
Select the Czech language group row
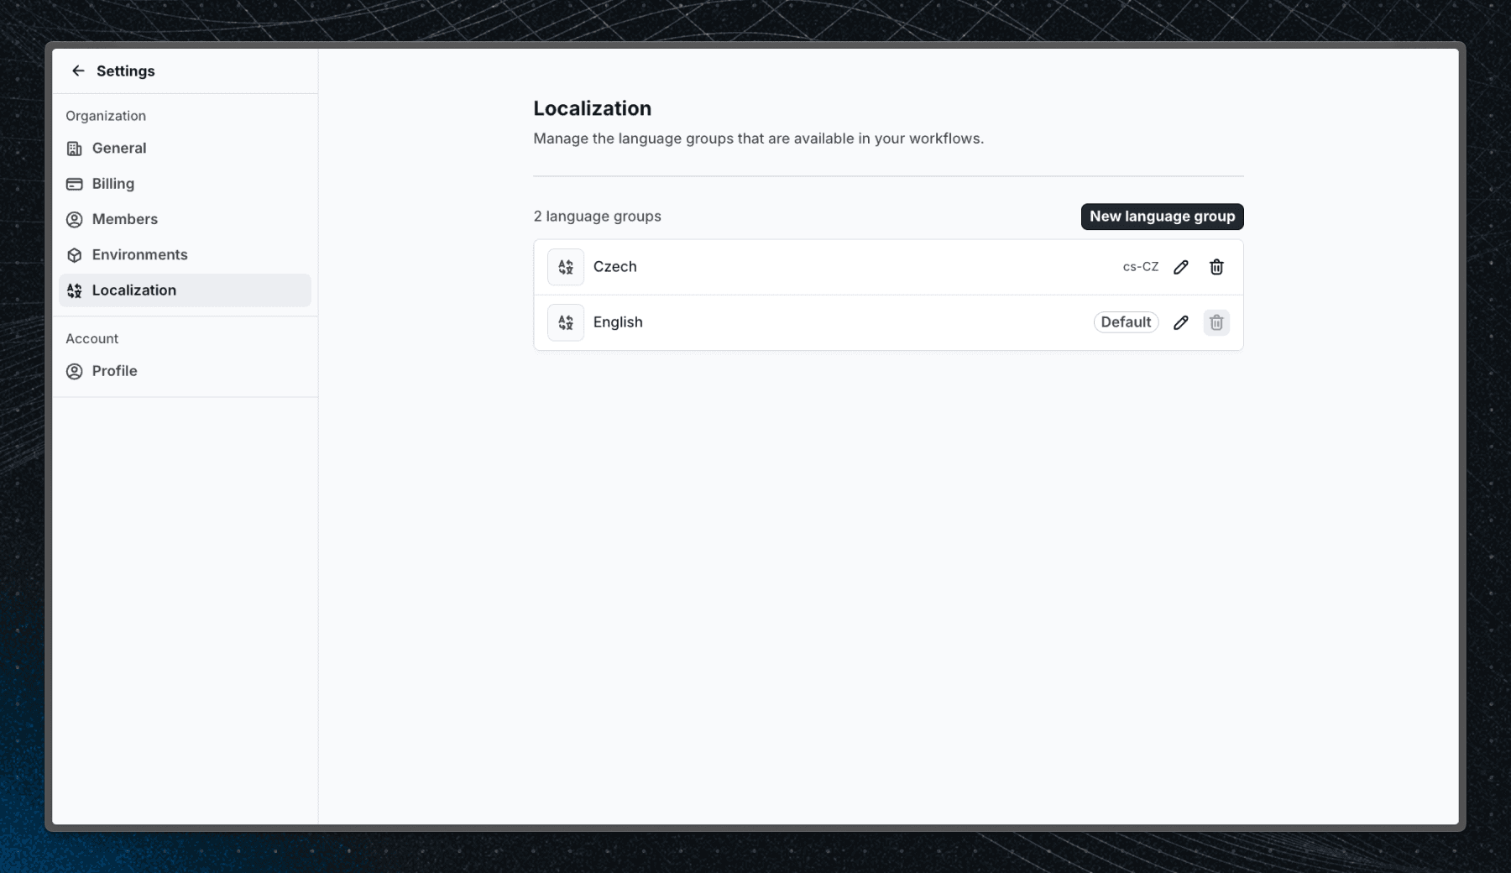tap(839, 266)
